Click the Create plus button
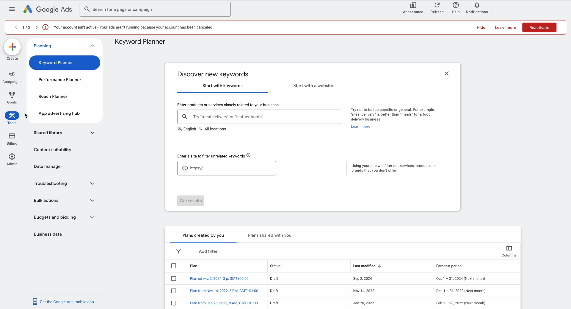 pos(12,47)
